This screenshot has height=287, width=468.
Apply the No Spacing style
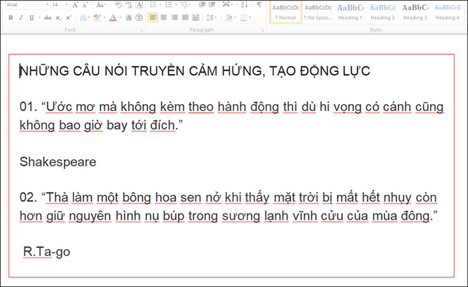(x=318, y=12)
